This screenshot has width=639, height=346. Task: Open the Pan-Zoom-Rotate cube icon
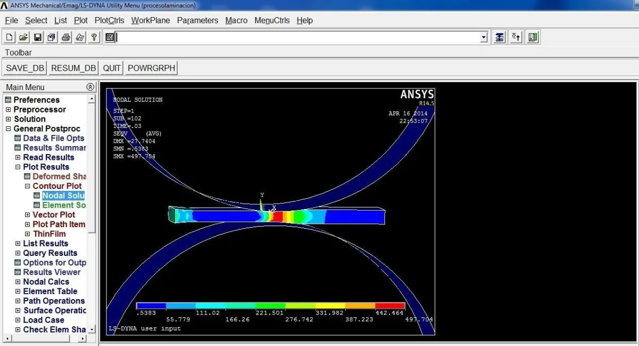pos(52,37)
